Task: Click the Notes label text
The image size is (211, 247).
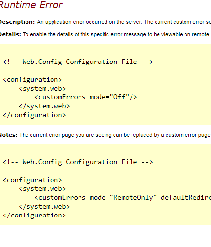Action: pyautogui.click(x=8, y=135)
